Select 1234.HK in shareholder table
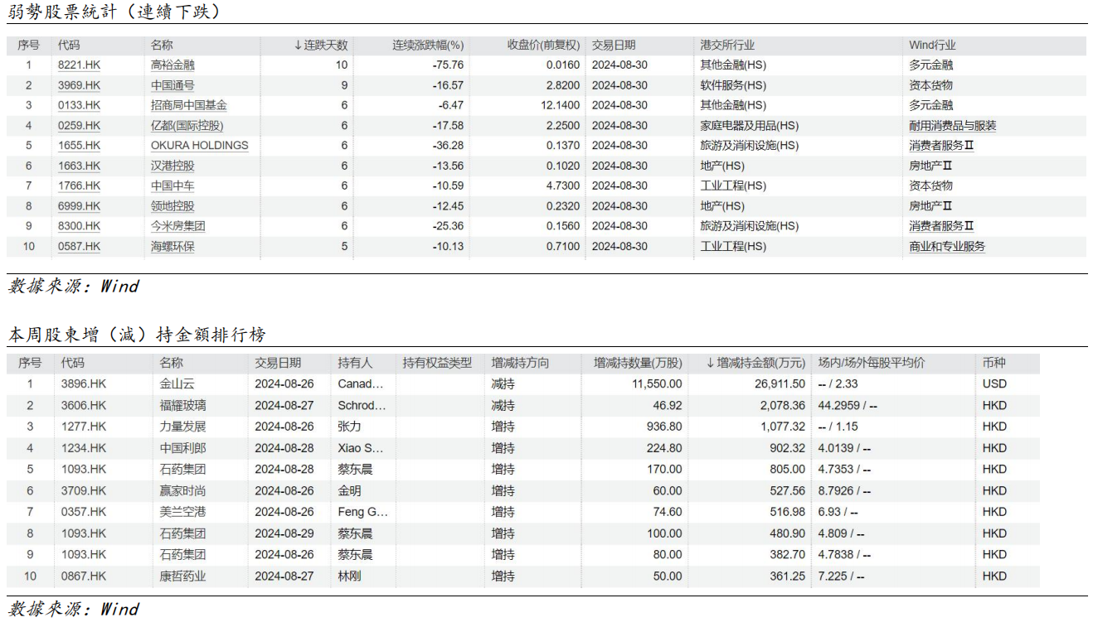Screen dimensions: 1098x627 point(84,448)
